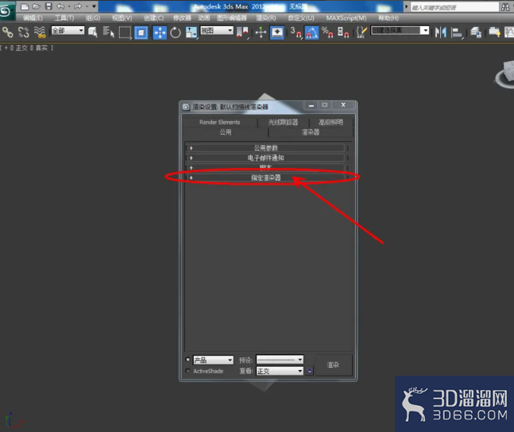Click the viewport [+] label menu
This screenshot has width=514, height=432.
pyautogui.click(x=6, y=48)
